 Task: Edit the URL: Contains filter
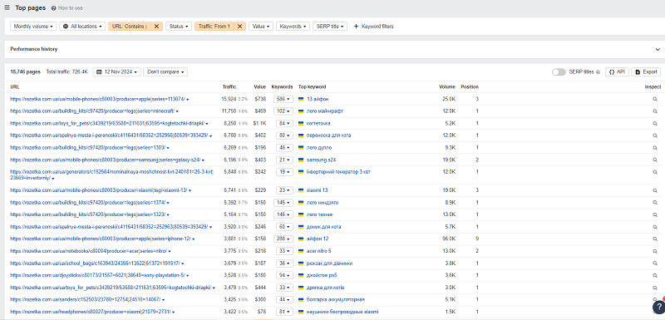click(130, 27)
